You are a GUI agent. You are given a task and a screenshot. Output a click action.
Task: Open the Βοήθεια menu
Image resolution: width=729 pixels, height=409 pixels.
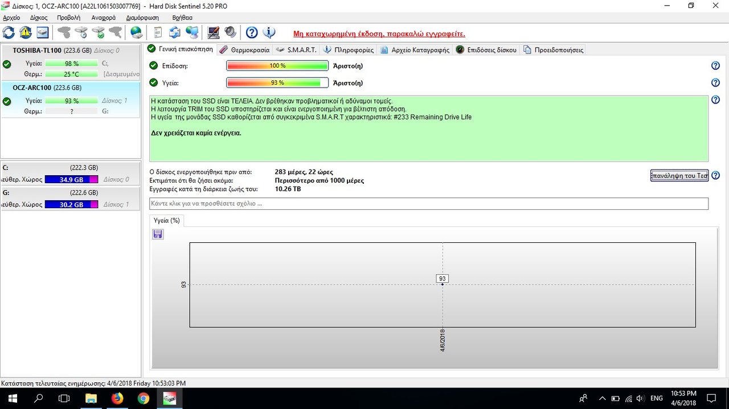182,18
